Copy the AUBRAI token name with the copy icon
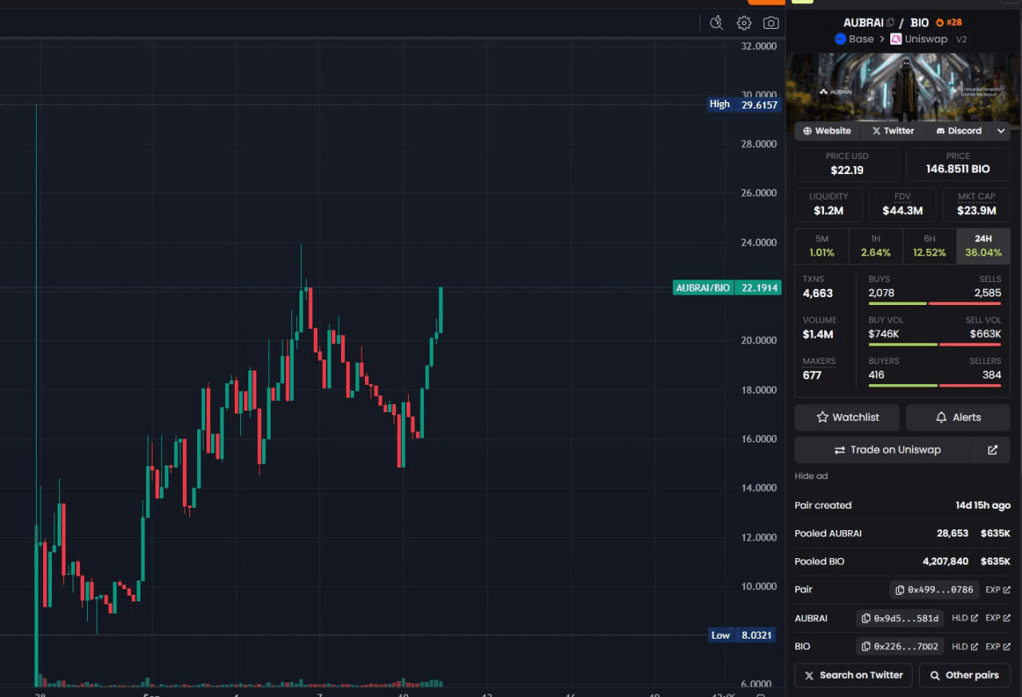This screenshot has height=697, width=1022. click(890, 22)
